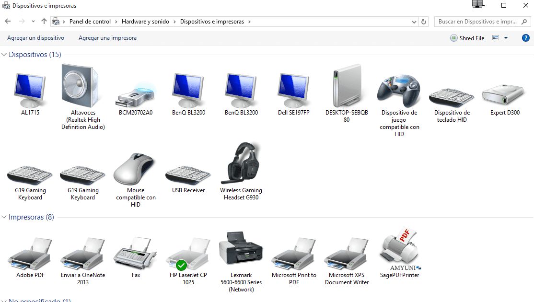Open the Hardware y sonido breadcrumb item
The width and height of the screenshot is (534, 302).
(145, 21)
